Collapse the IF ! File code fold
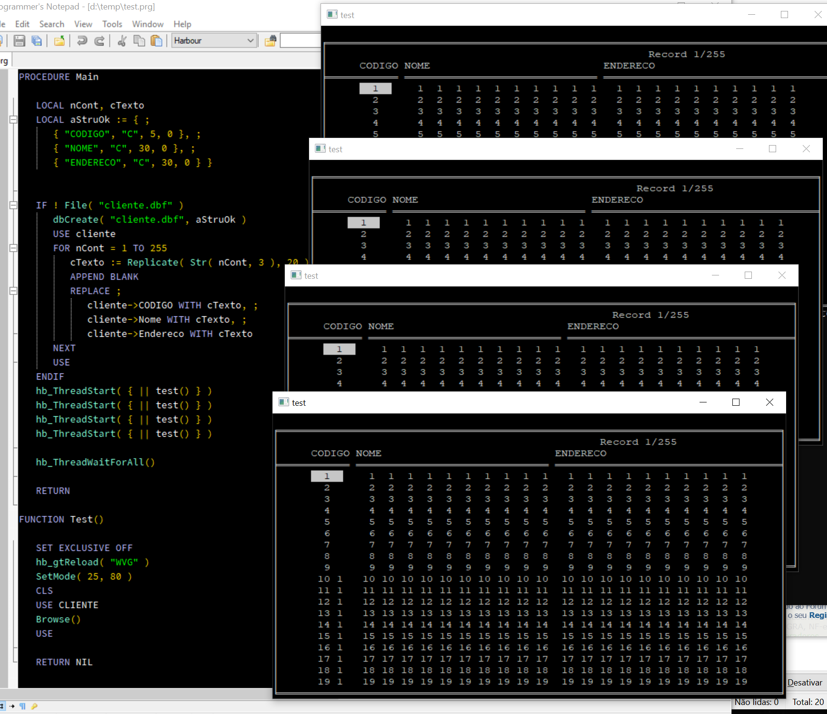The width and height of the screenshot is (827, 714). coord(13,205)
